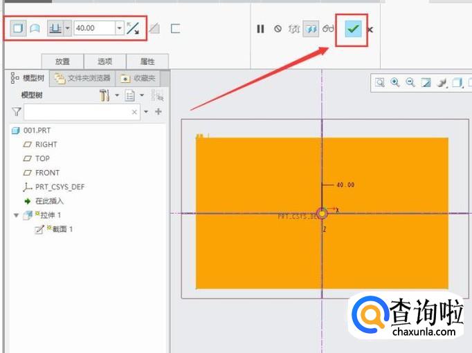Click the 40.00 dimension in the viewport
This screenshot has height=353, width=472.
click(x=345, y=184)
